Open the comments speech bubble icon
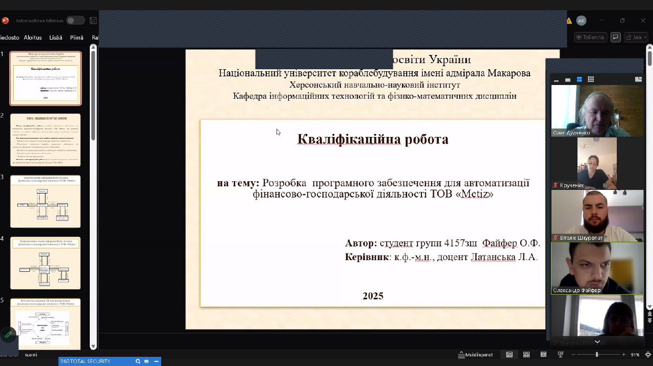The width and height of the screenshot is (653, 366). point(616,37)
